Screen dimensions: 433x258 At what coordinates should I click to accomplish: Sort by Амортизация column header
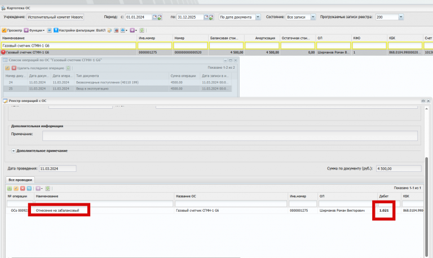[262, 38]
